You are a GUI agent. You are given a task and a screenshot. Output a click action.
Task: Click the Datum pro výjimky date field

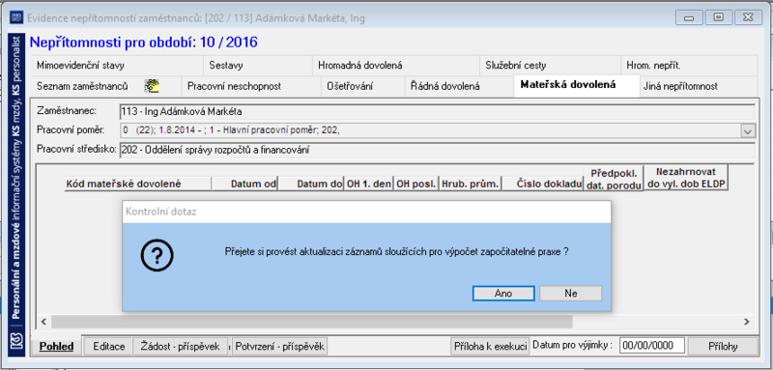pyautogui.click(x=651, y=346)
